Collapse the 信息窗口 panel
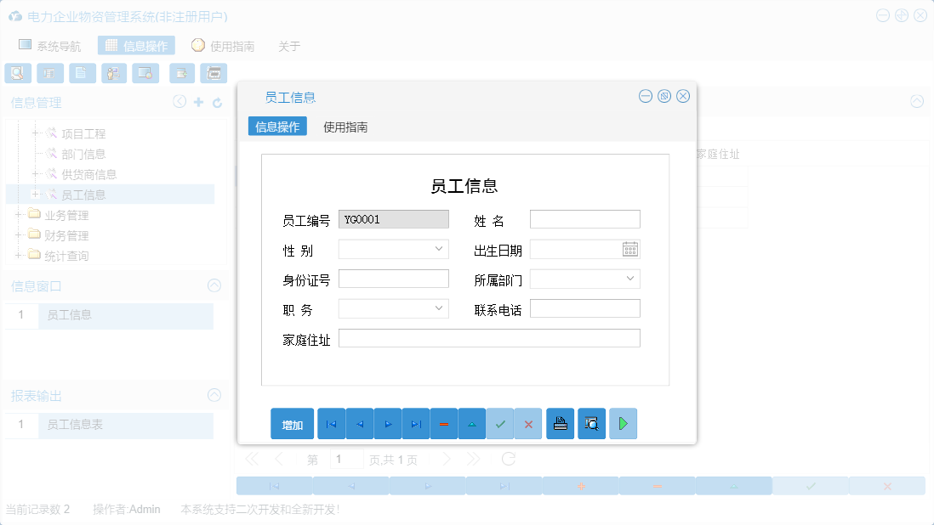The width and height of the screenshot is (934, 525). (x=215, y=285)
